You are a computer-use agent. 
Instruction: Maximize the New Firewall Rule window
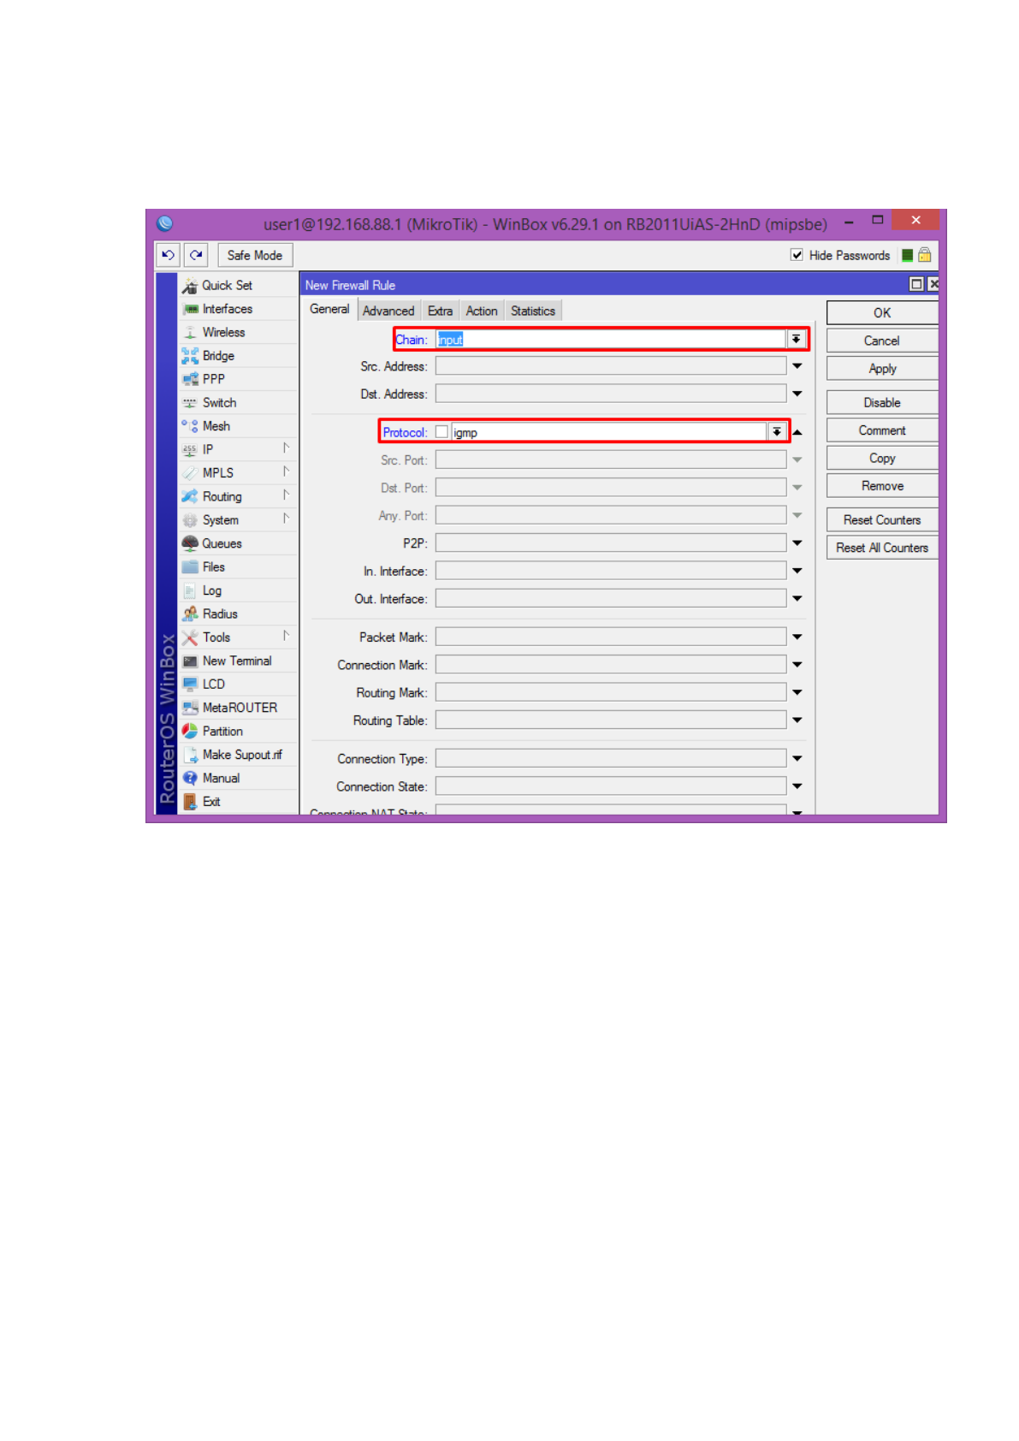coord(916,284)
